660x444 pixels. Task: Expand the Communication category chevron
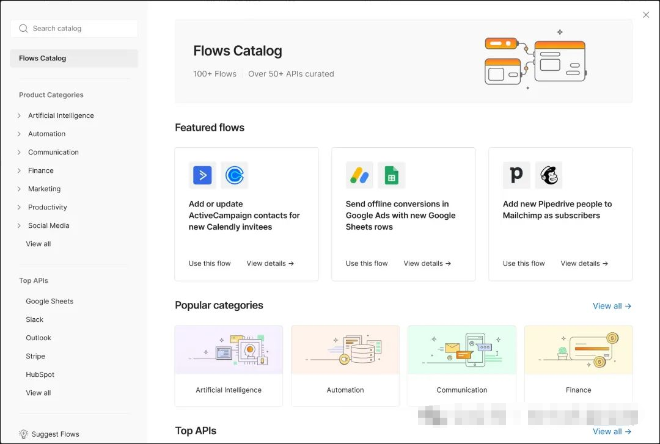pyautogui.click(x=19, y=152)
